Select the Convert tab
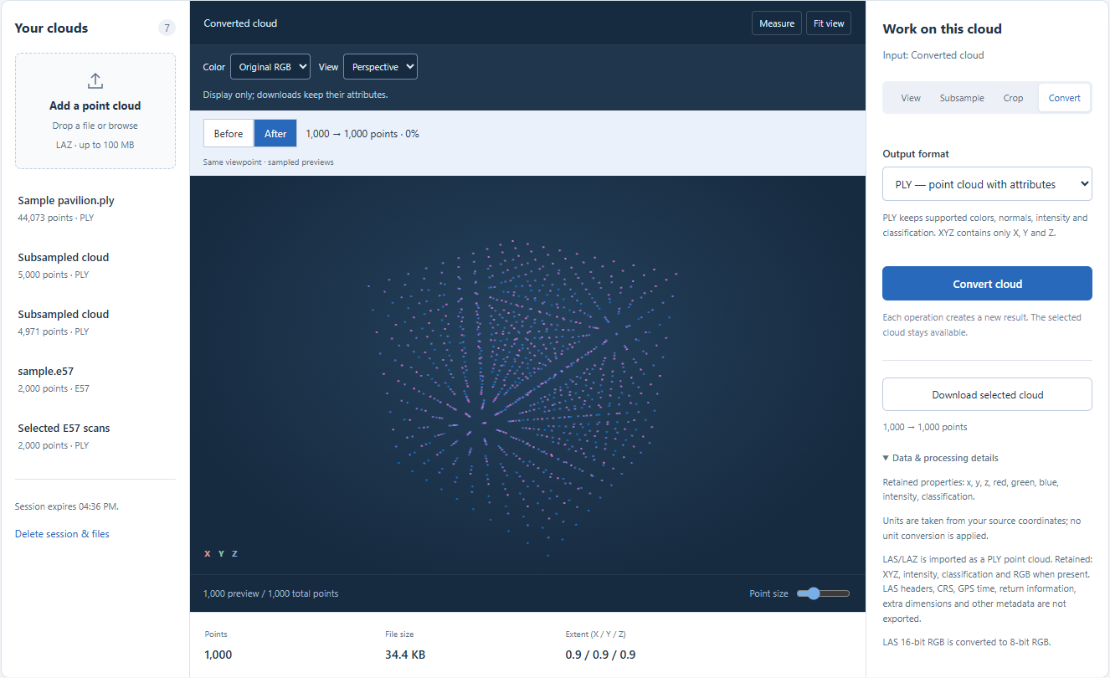The image size is (1110, 678). (x=1065, y=98)
